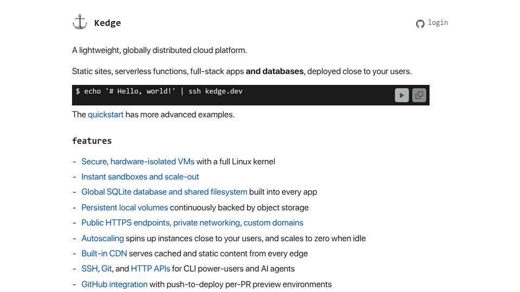Copy the ssh command to clipboard
The image size is (520, 292).
(419, 95)
